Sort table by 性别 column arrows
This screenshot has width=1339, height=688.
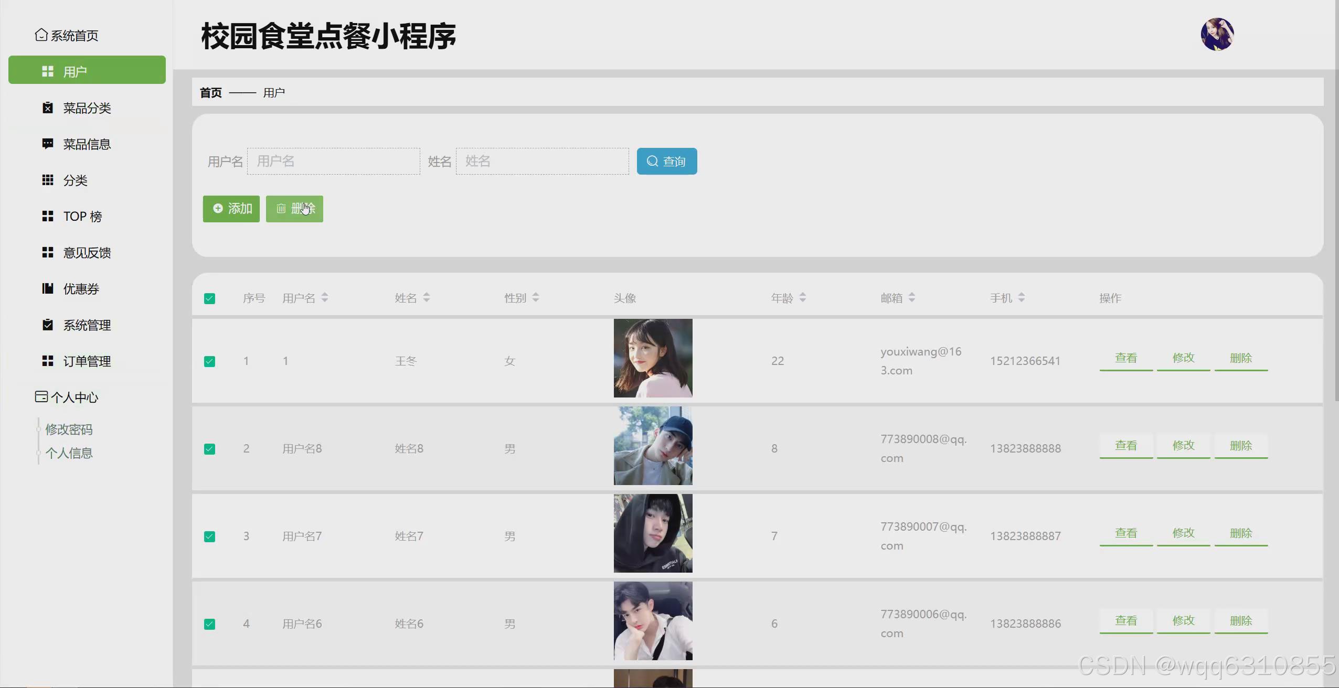coord(536,297)
